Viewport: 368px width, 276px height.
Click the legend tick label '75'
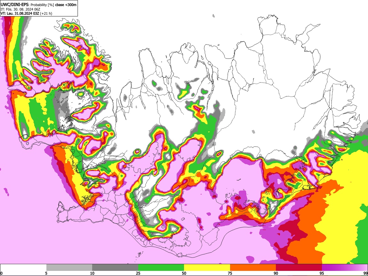(230, 273)
